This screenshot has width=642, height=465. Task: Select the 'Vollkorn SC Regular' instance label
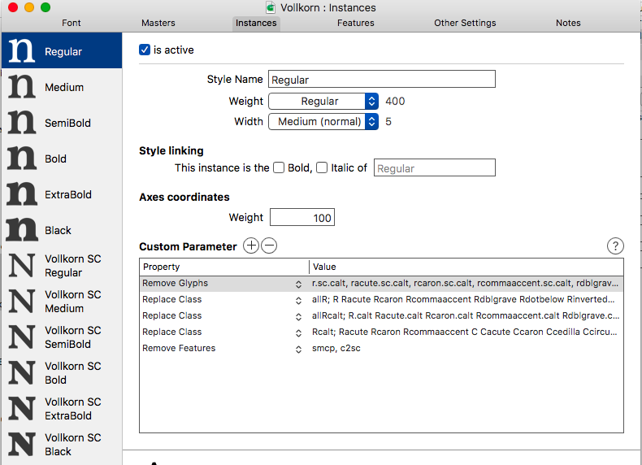click(x=73, y=266)
